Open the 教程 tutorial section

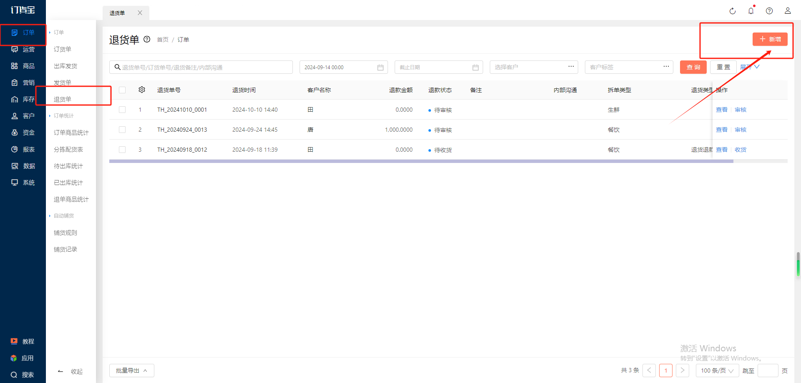click(x=23, y=341)
